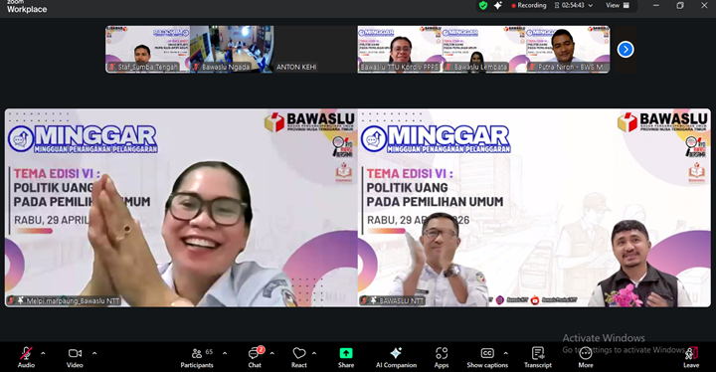This screenshot has height=372, width=716.
Task: Click muted mic icon on Bawaslu Lembata thumbnail
Action: tap(447, 68)
